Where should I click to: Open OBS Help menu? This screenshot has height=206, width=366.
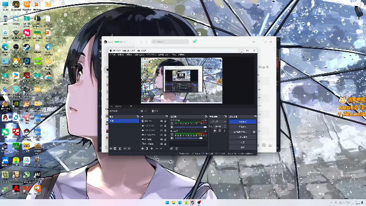[181, 54]
